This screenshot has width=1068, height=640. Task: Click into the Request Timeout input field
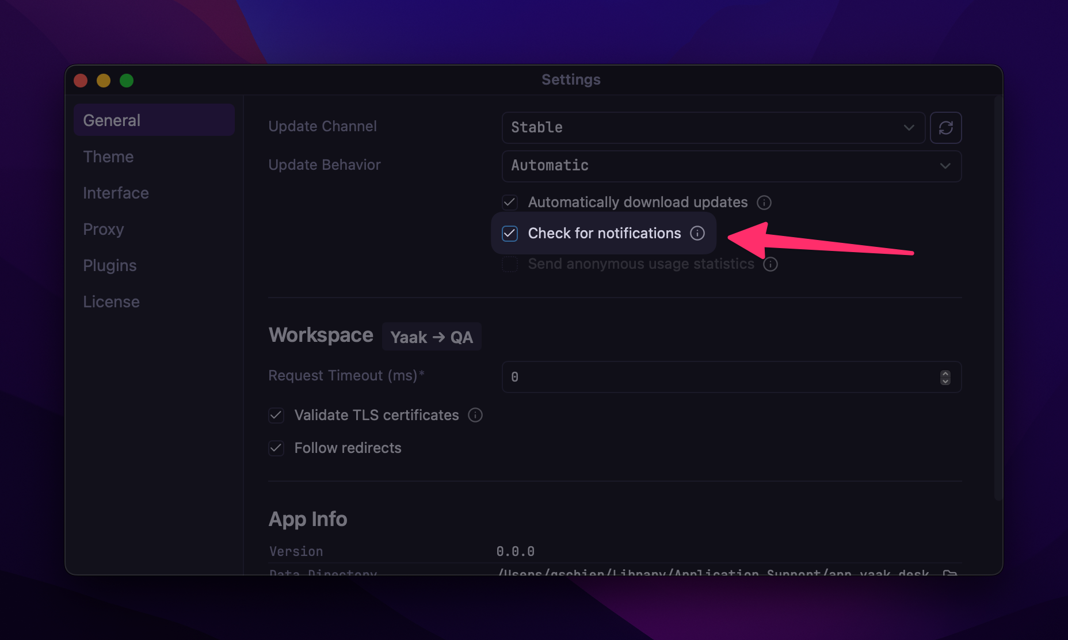719,377
